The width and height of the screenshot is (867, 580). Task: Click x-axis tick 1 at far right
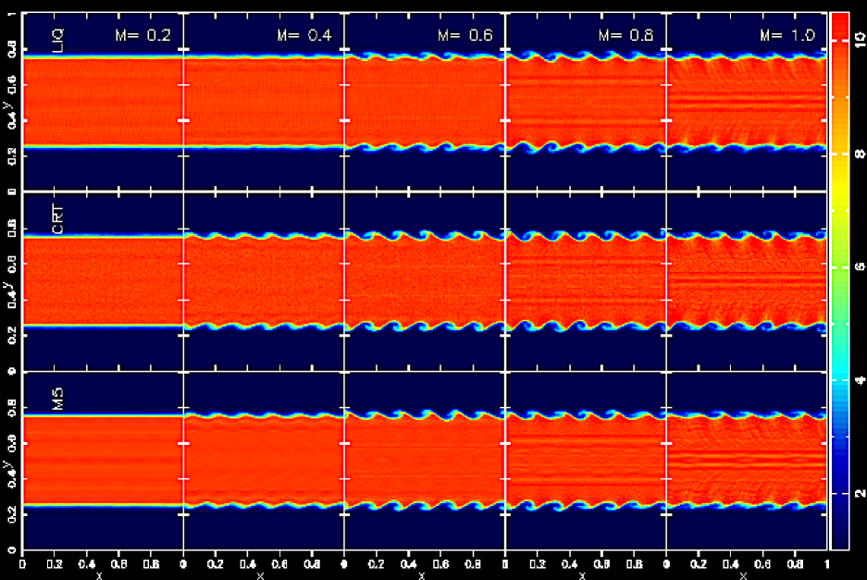pos(827,564)
